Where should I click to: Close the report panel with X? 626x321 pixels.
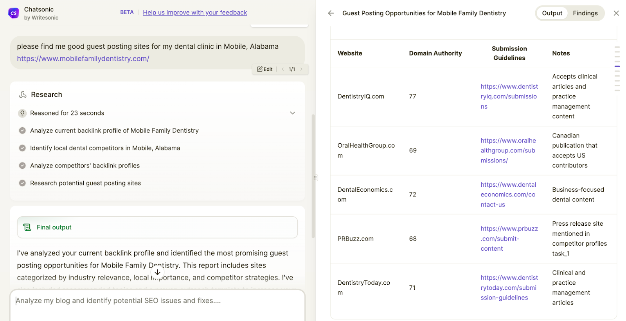[616, 13]
